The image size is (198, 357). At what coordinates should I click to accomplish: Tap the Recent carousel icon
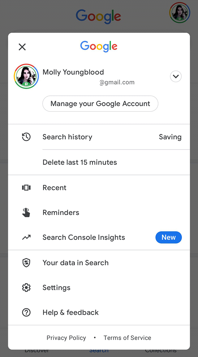point(26,188)
